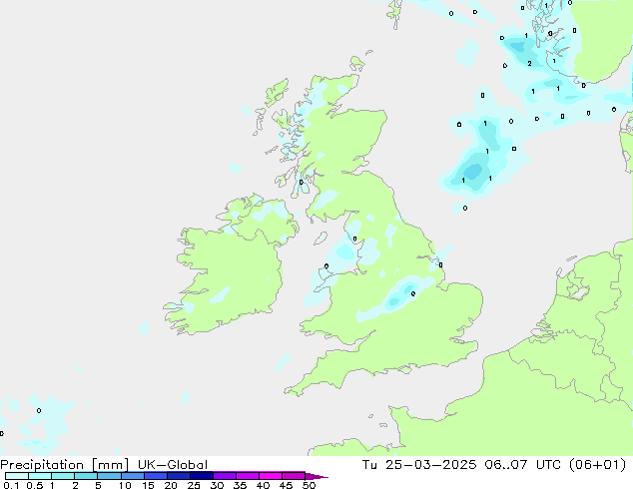Click the 45–50 mm legend swatch

pos(294,476)
